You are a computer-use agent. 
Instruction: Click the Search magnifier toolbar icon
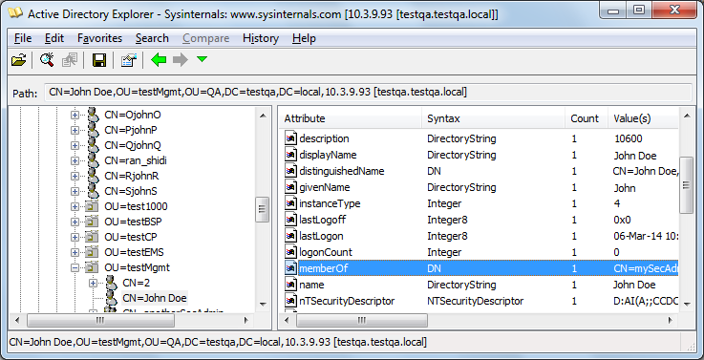tap(47, 60)
